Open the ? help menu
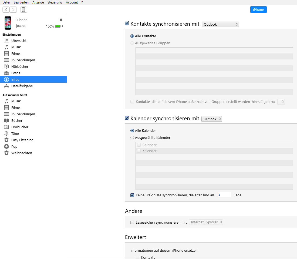The height and width of the screenshot is (259, 297). (82, 2)
